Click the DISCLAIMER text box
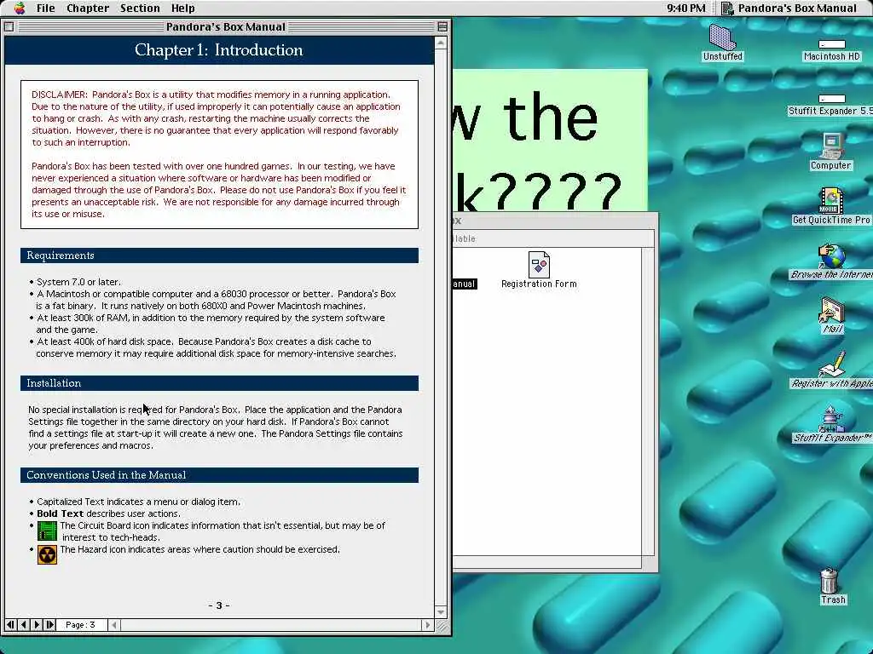This screenshot has height=654, width=873. pos(219,155)
